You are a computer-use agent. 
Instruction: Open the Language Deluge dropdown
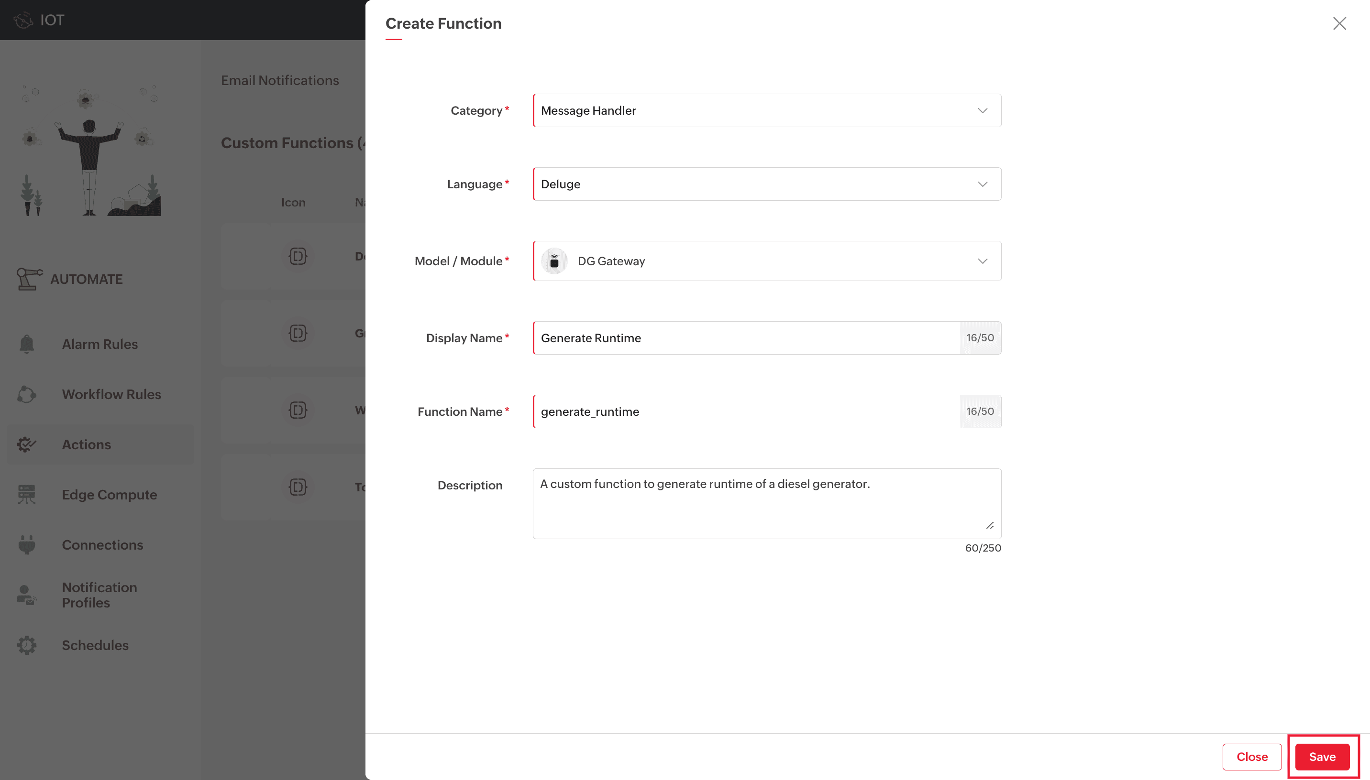766,184
